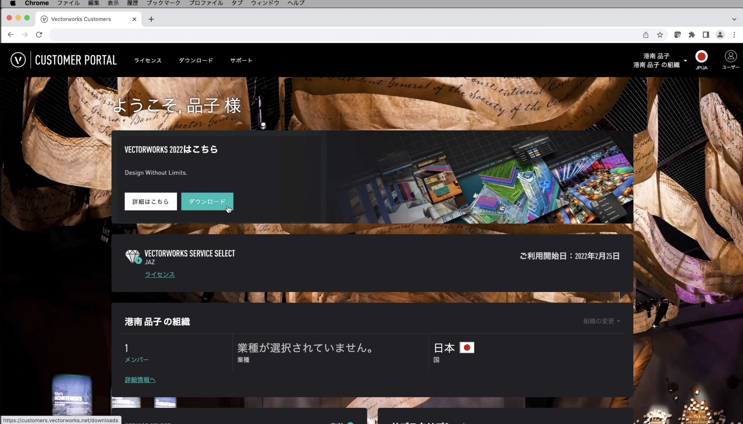Open the Chrome profile avatar icon
The image size is (743, 424).
tap(720, 35)
